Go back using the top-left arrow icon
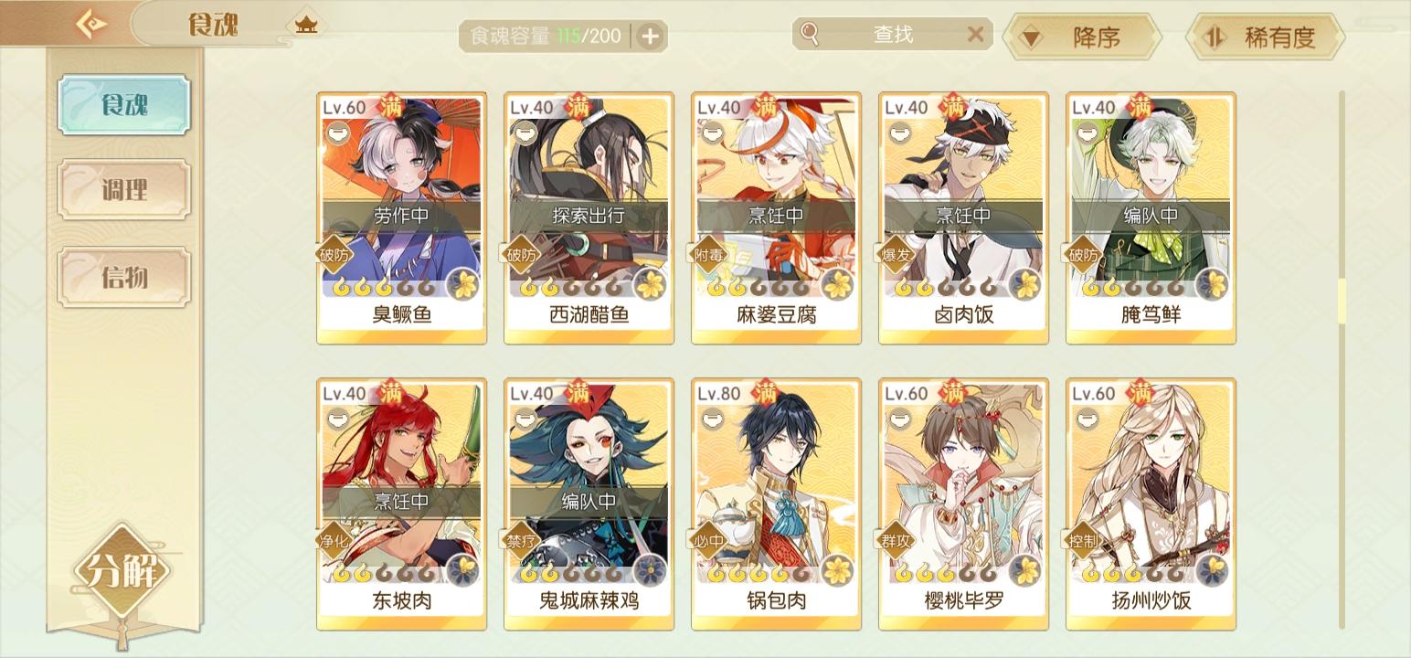This screenshot has width=1411, height=658. [x=90, y=24]
